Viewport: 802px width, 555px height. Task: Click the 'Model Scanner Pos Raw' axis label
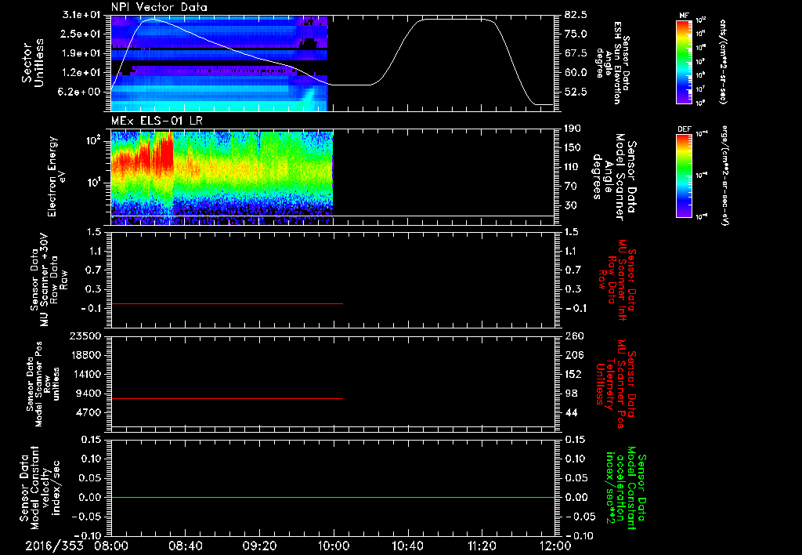coord(43,384)
